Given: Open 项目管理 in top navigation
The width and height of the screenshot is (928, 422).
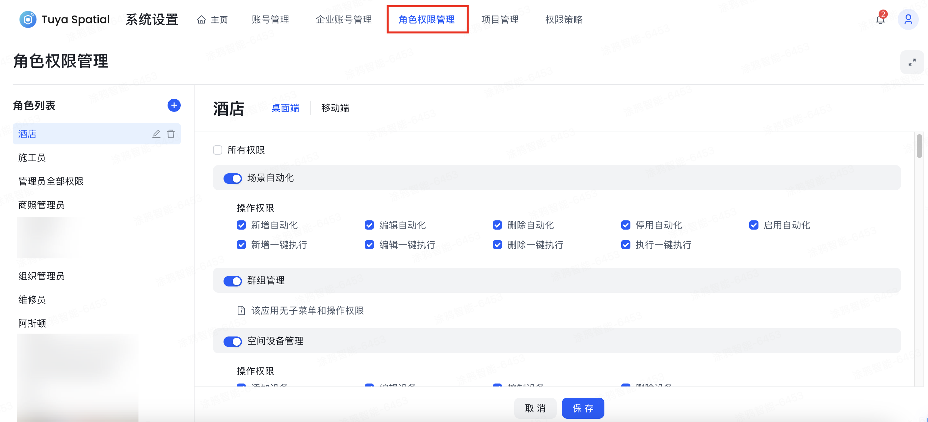Looking at the screenshot, I should pyautogui.click(x=500, y=19).
